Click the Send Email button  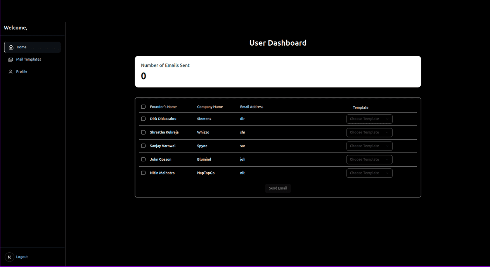(x=278, y=188)
